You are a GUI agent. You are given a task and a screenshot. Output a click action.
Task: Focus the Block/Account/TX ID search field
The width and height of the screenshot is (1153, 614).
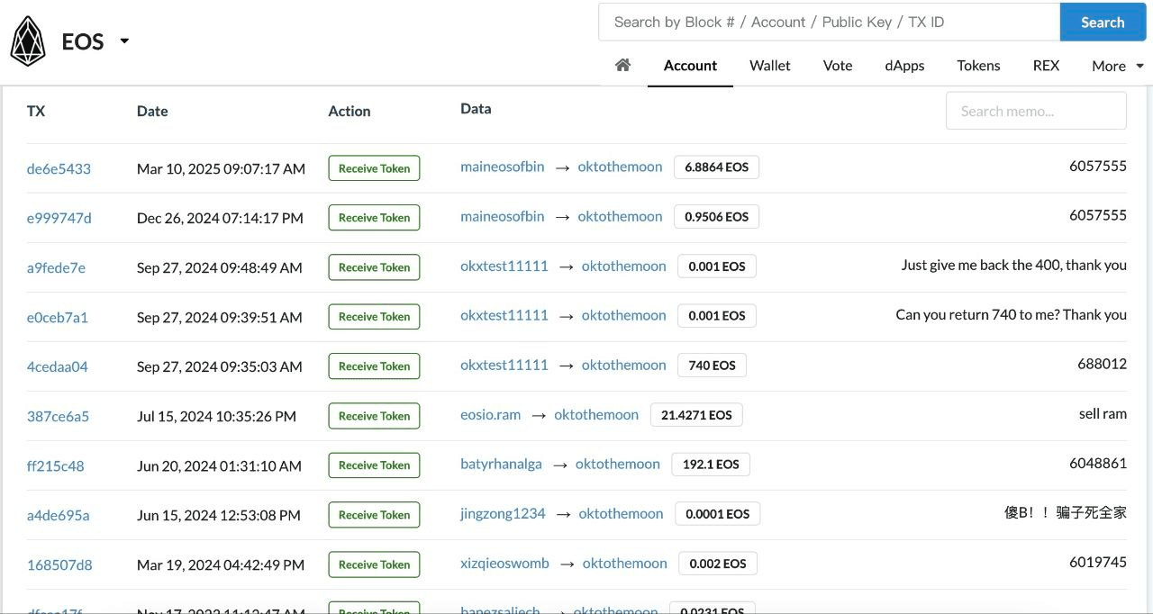[x=829, y=23]
